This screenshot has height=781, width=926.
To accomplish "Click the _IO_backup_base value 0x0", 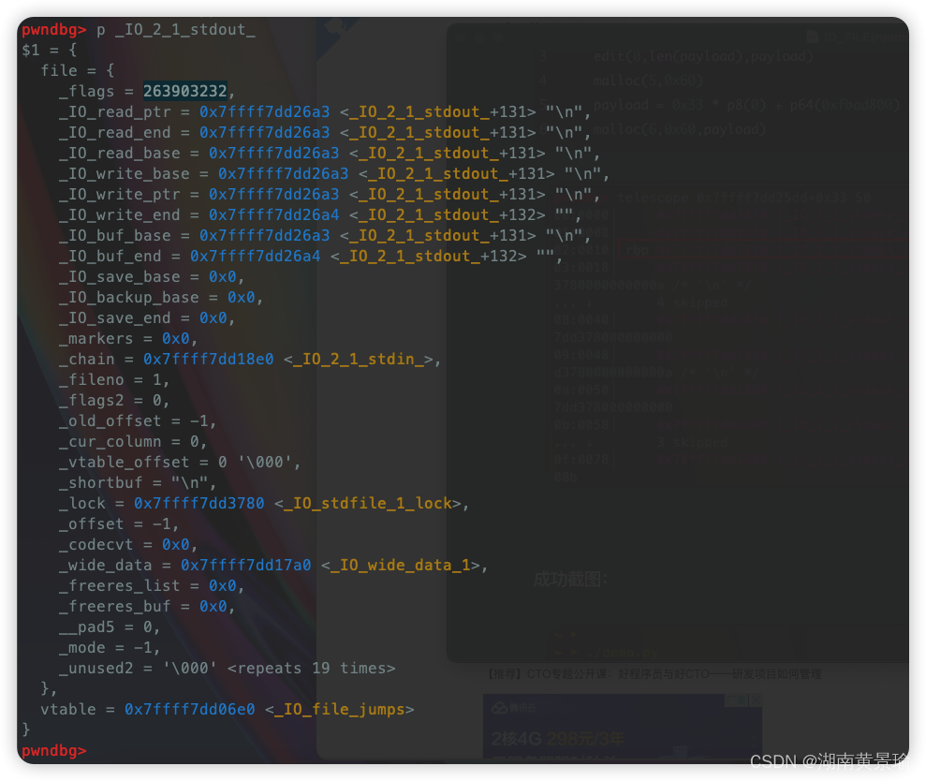I will [242, 297].
